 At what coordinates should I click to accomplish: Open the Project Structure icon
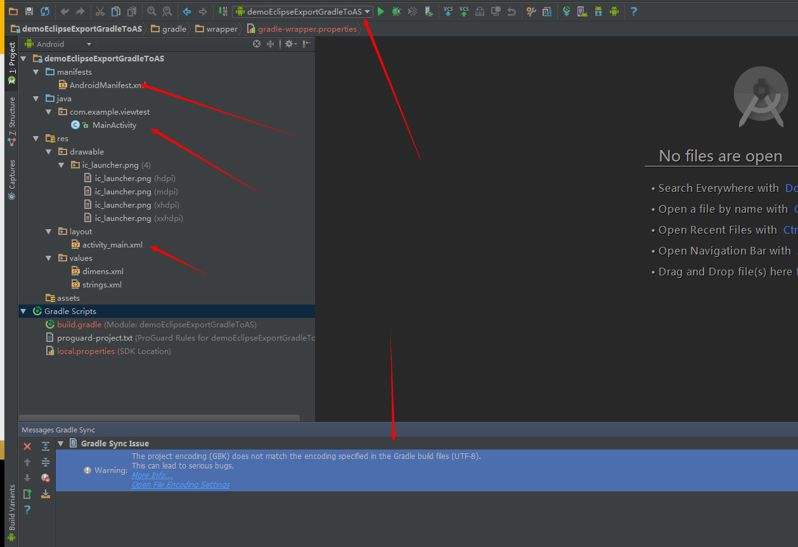(x=547, y=11)
